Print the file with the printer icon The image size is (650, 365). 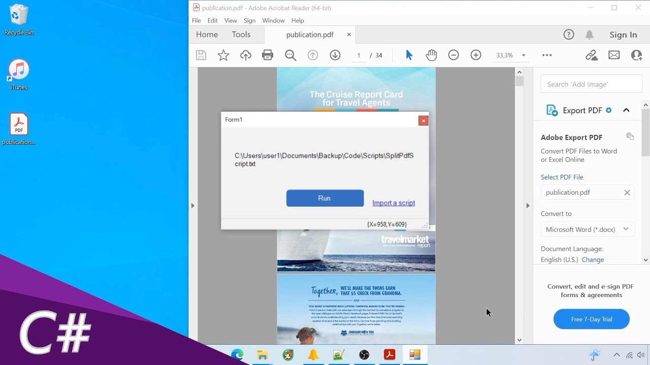tap(268, 55)
